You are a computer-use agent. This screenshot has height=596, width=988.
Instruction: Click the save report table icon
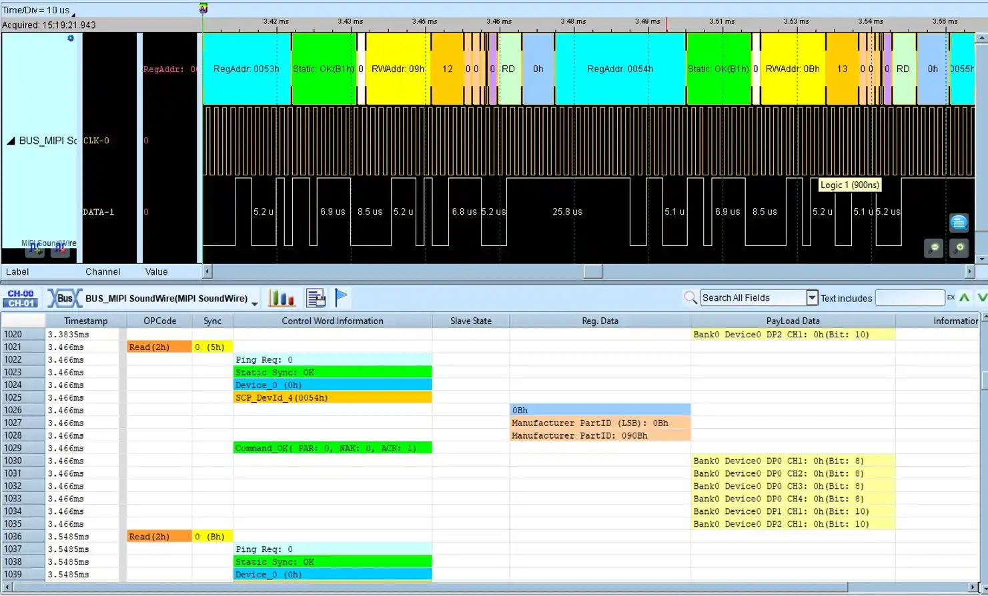click(x=316, y=298)
